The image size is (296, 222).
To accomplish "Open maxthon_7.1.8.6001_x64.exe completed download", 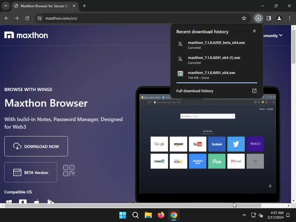I will pos(217,75).
